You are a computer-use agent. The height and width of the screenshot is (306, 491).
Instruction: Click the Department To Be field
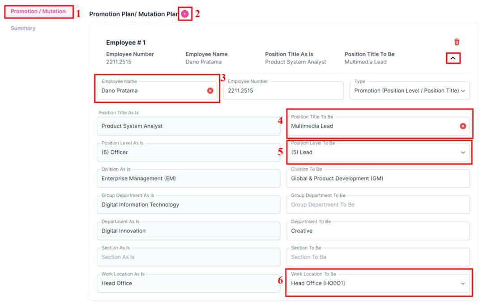(x=378, y=231)
